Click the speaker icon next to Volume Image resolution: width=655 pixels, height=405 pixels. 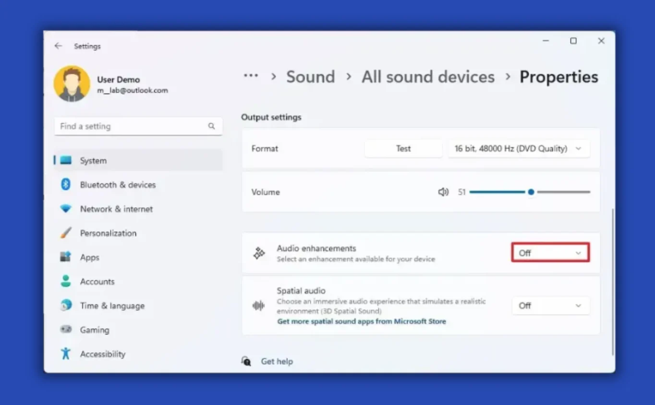[x=443, y=191]
